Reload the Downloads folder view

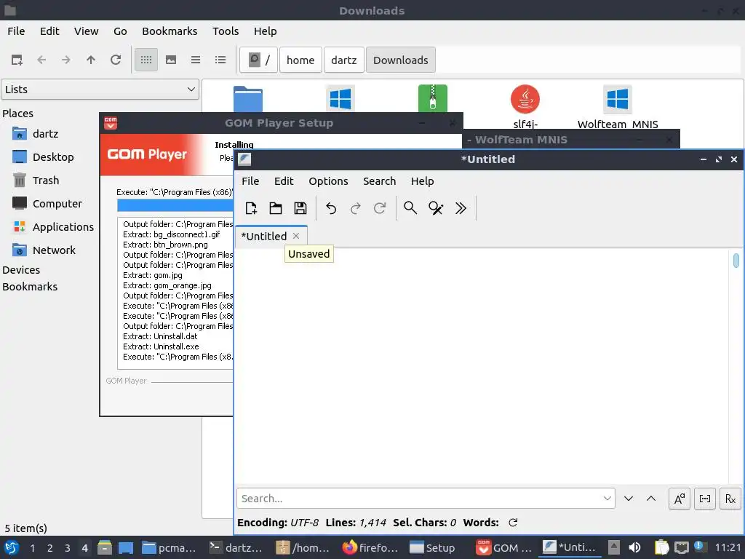tap(116, 60)
